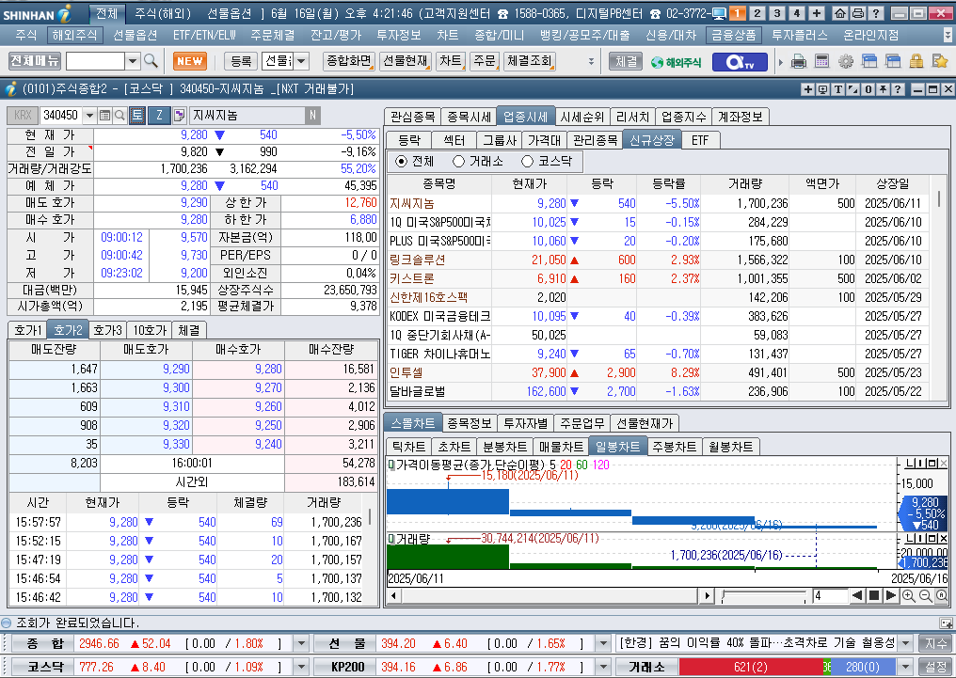Click the 종합화면 toolbar button
This screenshot has width=956, height=678.
[x=349, y=61]
